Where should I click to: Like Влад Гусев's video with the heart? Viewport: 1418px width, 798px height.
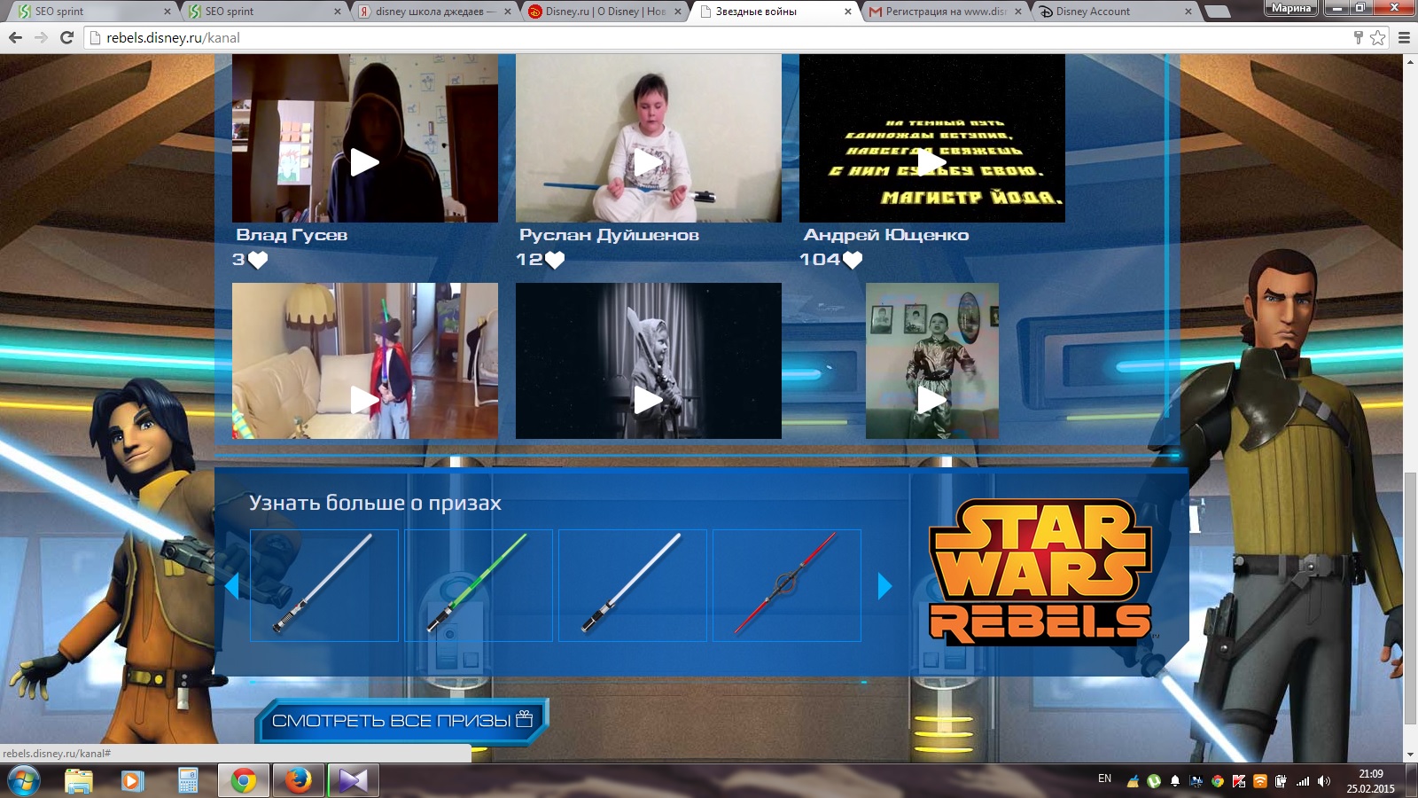(258, 260)
